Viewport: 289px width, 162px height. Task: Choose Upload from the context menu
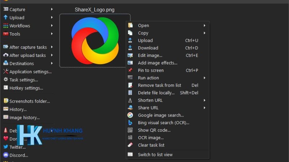pyautogui.click(x=168, y=40)
